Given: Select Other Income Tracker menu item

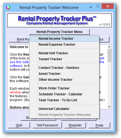Looking at the screenshot, I should click(64, 80).
